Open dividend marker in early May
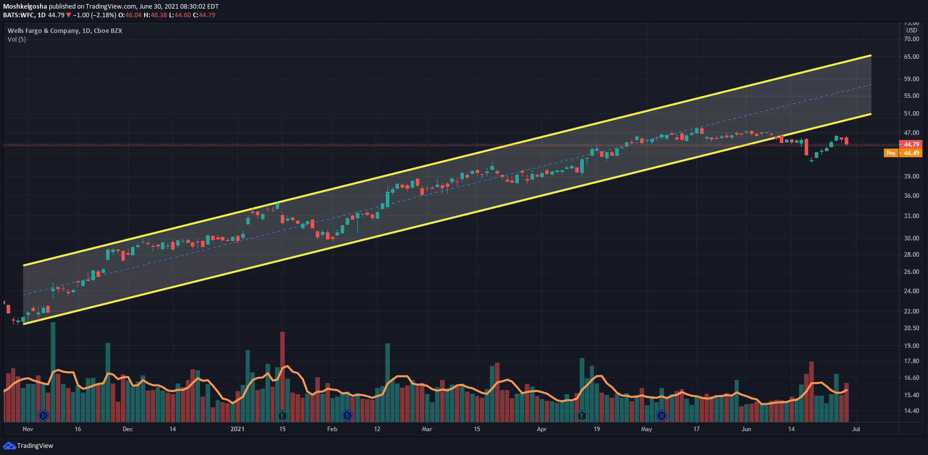This screenshot has height=455, width=928. 661,416
